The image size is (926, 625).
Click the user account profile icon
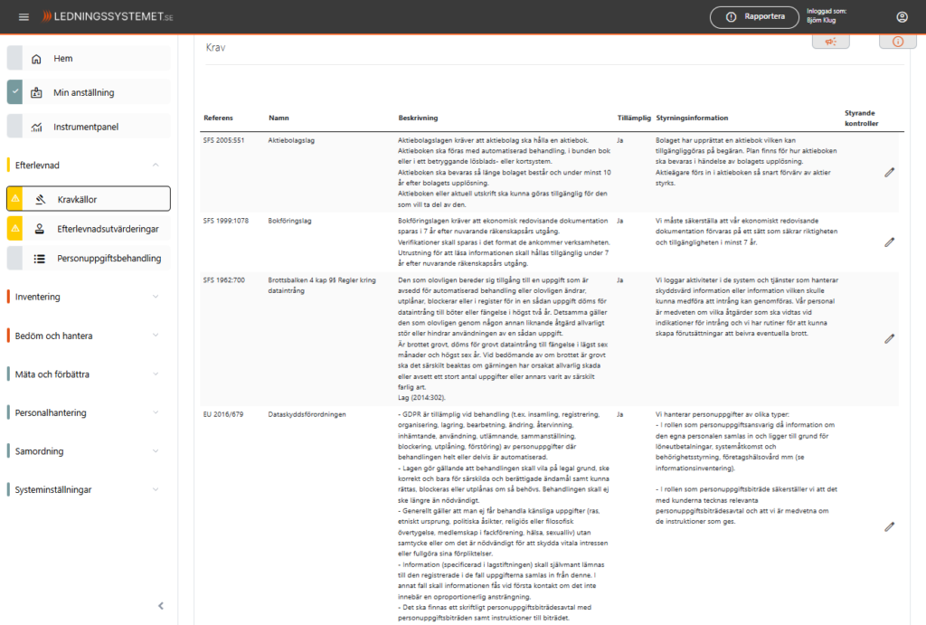coord(902,17)
